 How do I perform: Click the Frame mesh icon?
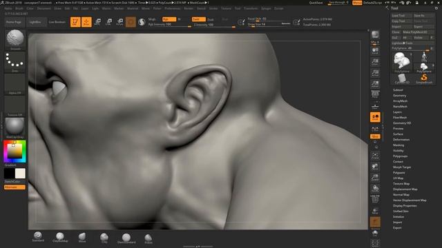(x=375, y=156)
